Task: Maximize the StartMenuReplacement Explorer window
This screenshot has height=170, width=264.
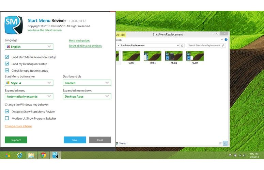Action: tap(217, 34)
